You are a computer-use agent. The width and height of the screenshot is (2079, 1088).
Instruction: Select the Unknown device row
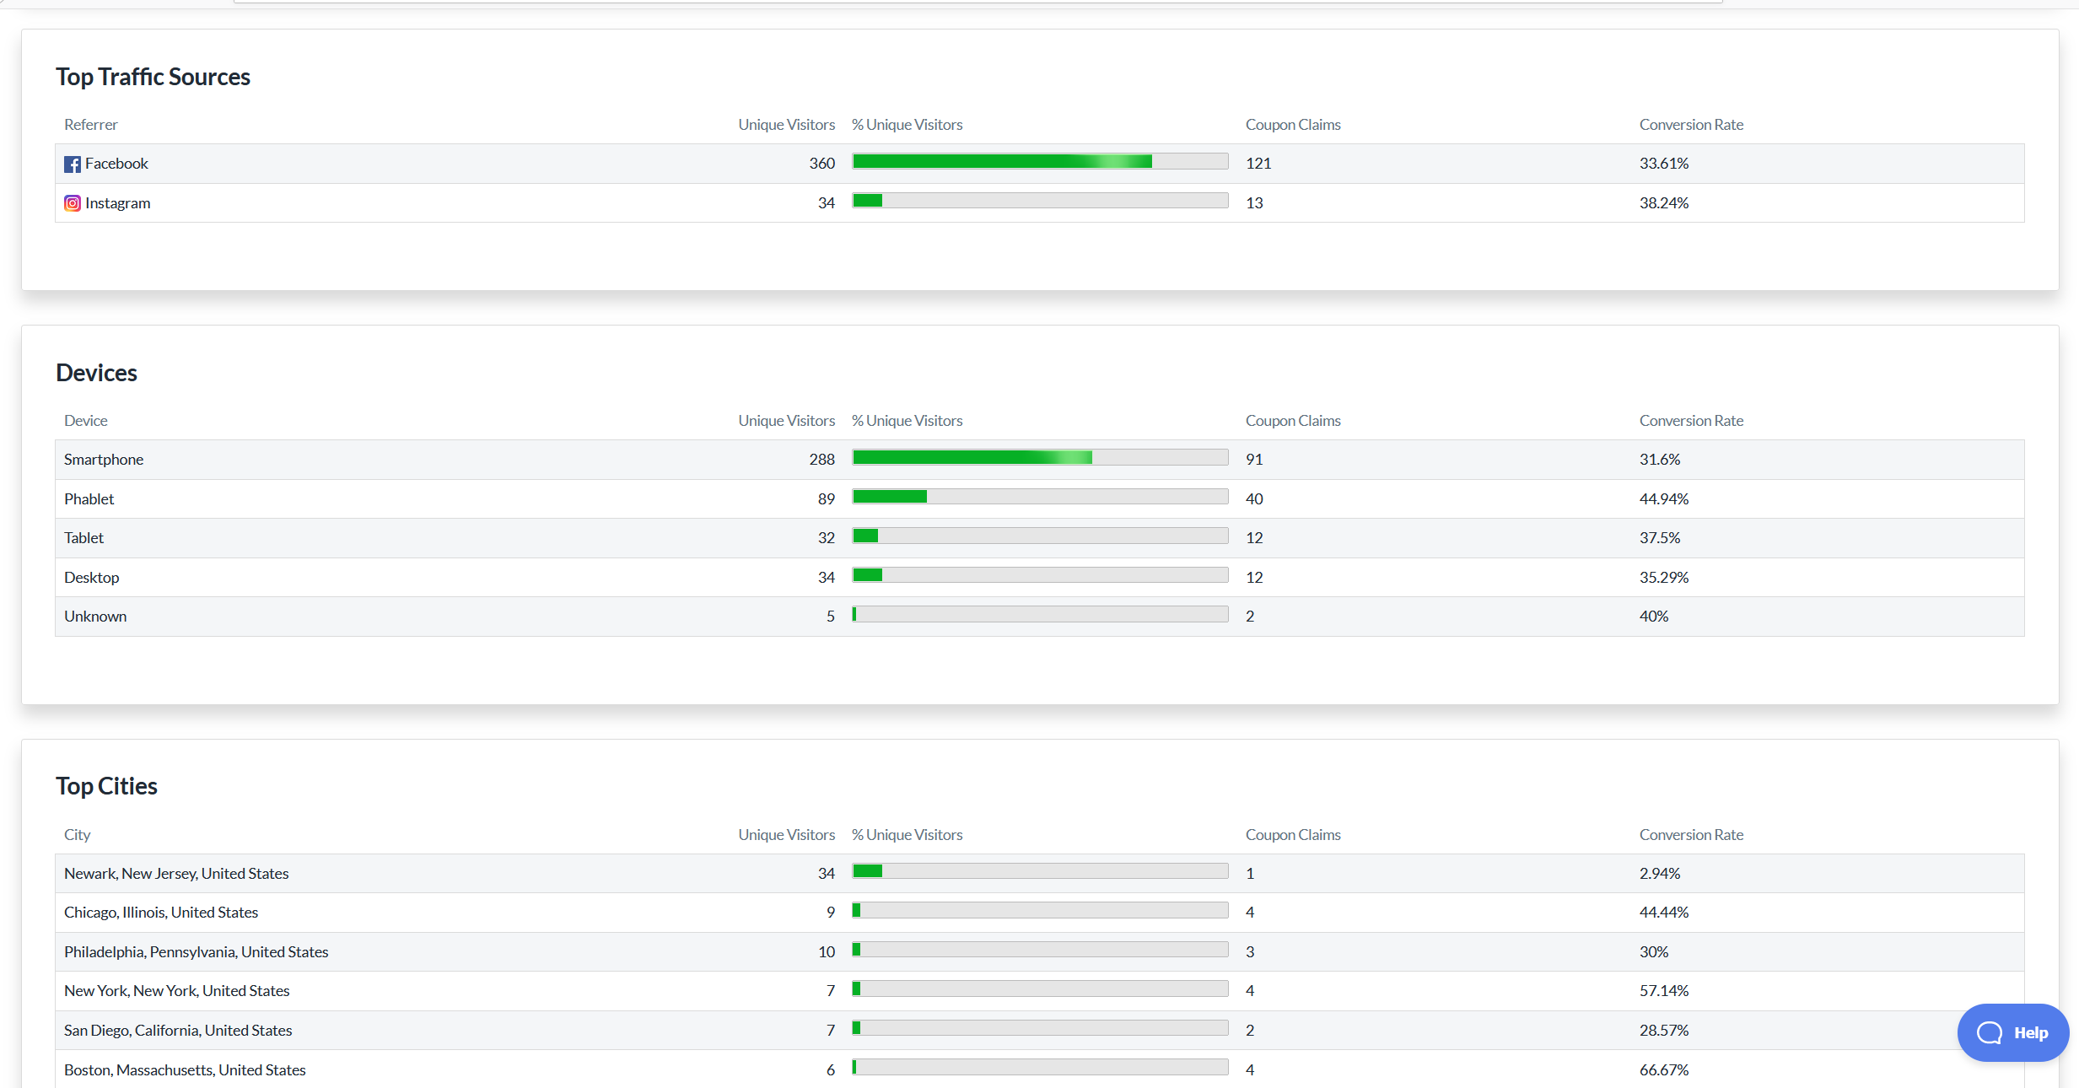tap(95, 617)
